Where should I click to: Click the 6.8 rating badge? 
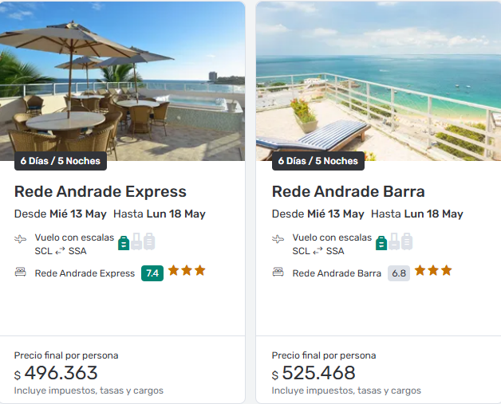399,273
